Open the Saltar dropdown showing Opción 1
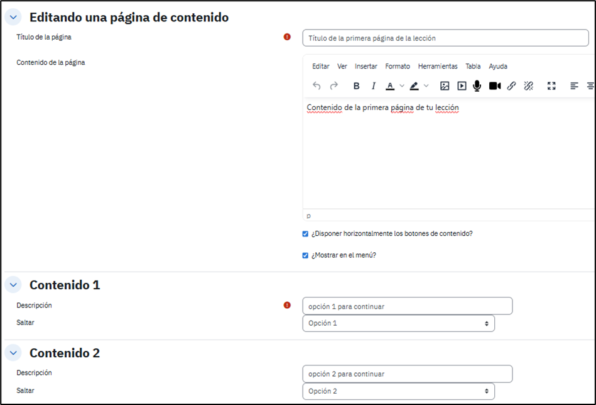This screenshot has height=405, width=596. click(x=398, y=323)
